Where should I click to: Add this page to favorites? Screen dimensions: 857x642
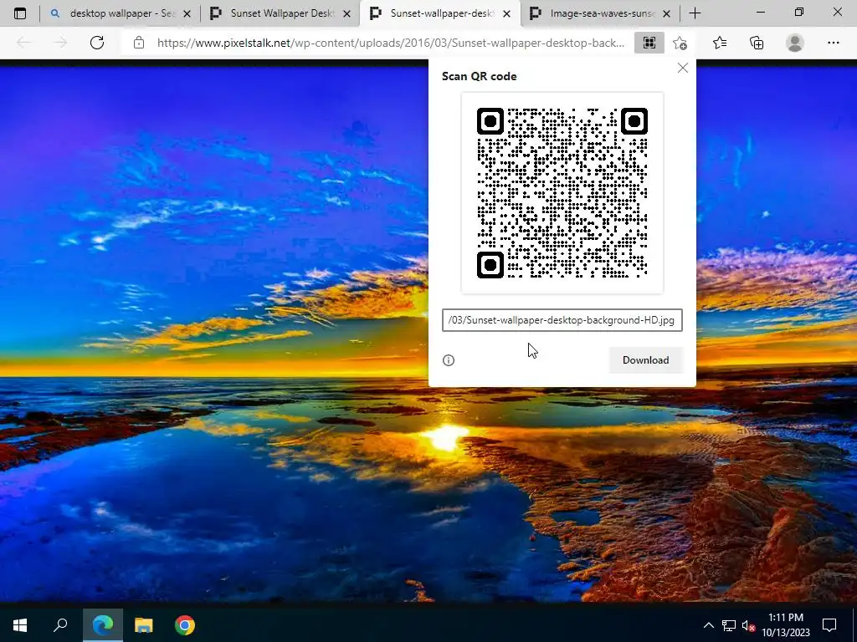point(680,43)
